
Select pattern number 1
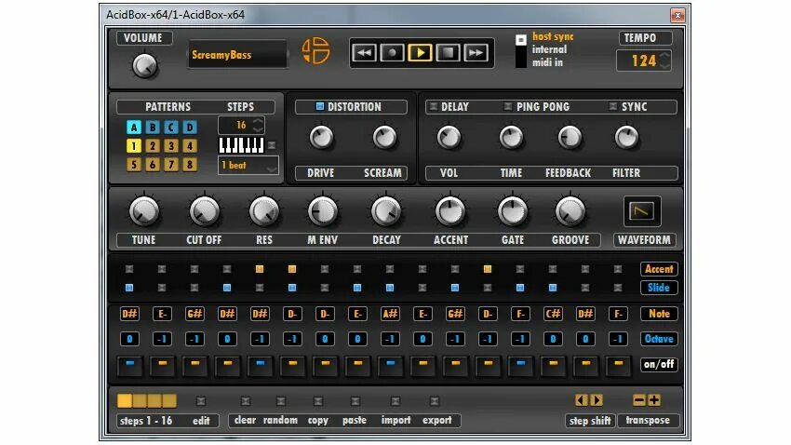(x=134, y=146)
